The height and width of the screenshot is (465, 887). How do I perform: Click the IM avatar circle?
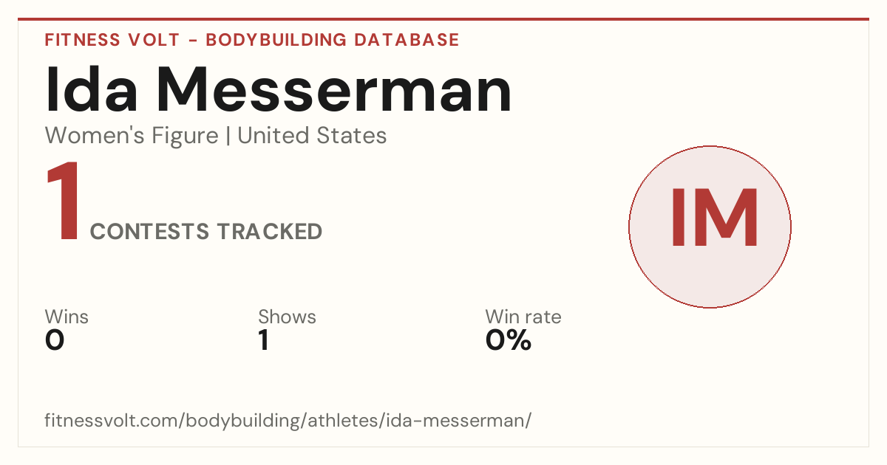click(x=710, y=227)
